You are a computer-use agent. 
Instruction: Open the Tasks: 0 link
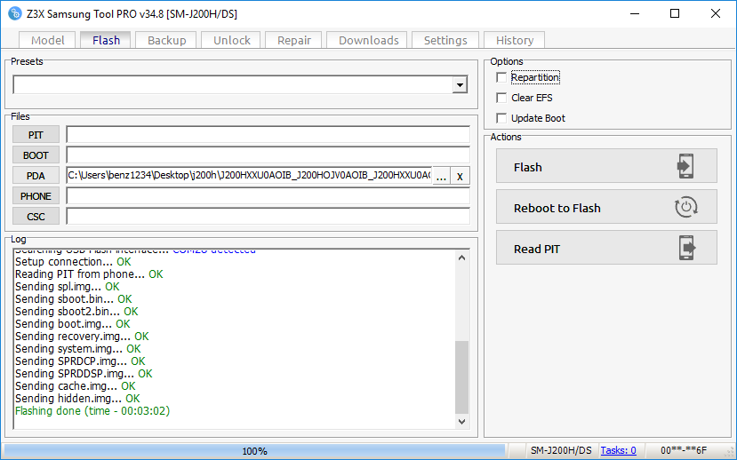(x=618, y=450)
